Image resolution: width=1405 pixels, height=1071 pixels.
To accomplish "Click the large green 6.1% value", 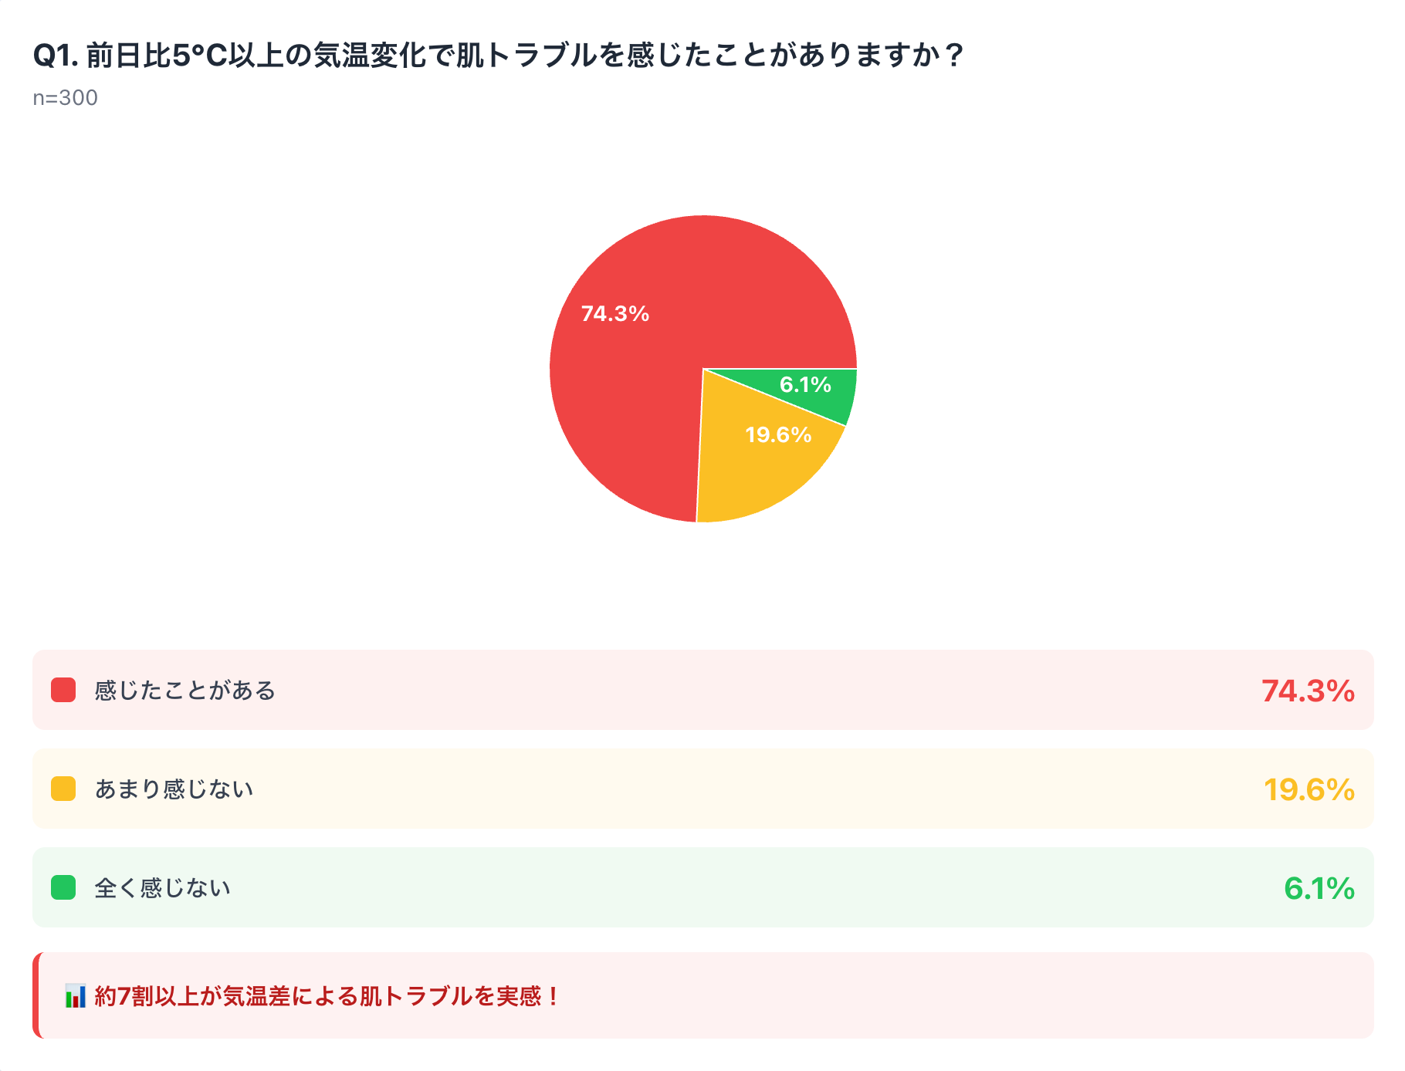I will 1319,888.
